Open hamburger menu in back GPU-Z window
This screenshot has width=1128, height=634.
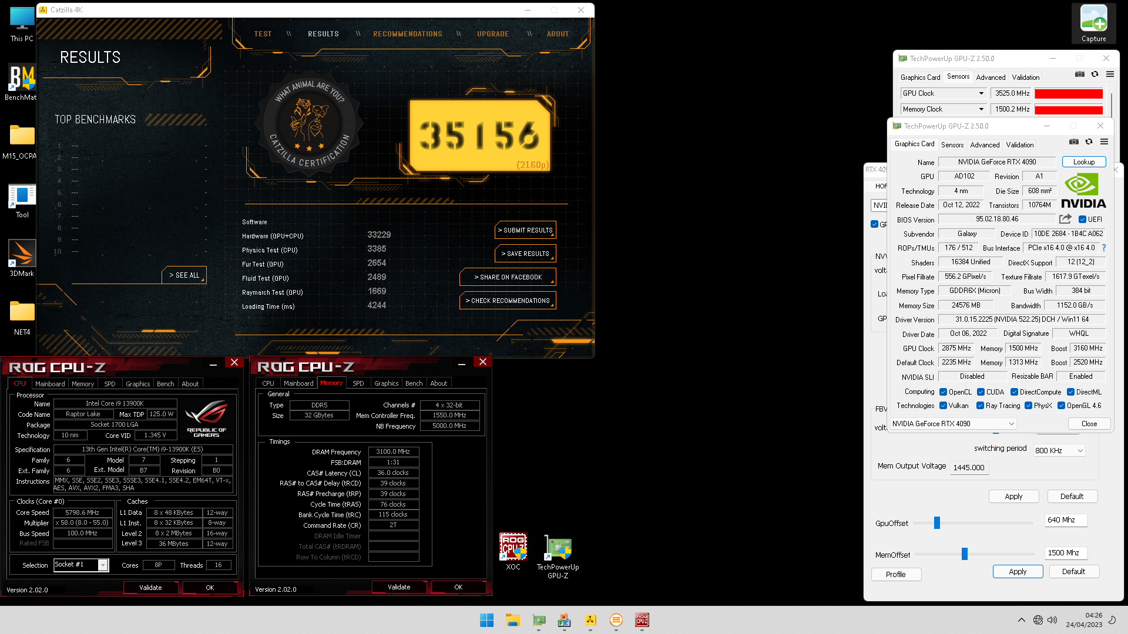pyautogui.click(x=1110, y=74)
